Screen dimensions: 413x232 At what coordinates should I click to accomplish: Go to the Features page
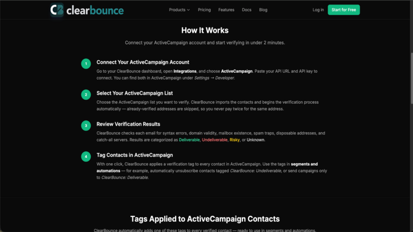[226, 10]
